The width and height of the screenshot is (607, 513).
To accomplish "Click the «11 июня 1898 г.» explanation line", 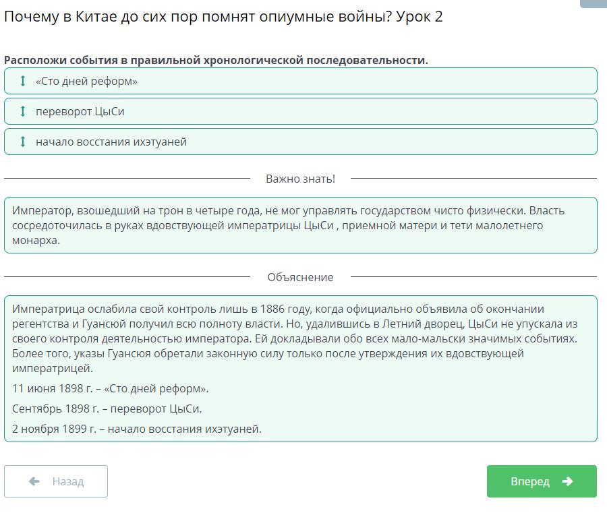I will point(110,388).
